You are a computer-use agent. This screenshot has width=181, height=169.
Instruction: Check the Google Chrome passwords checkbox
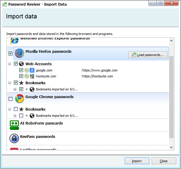(x=10, y=99)
